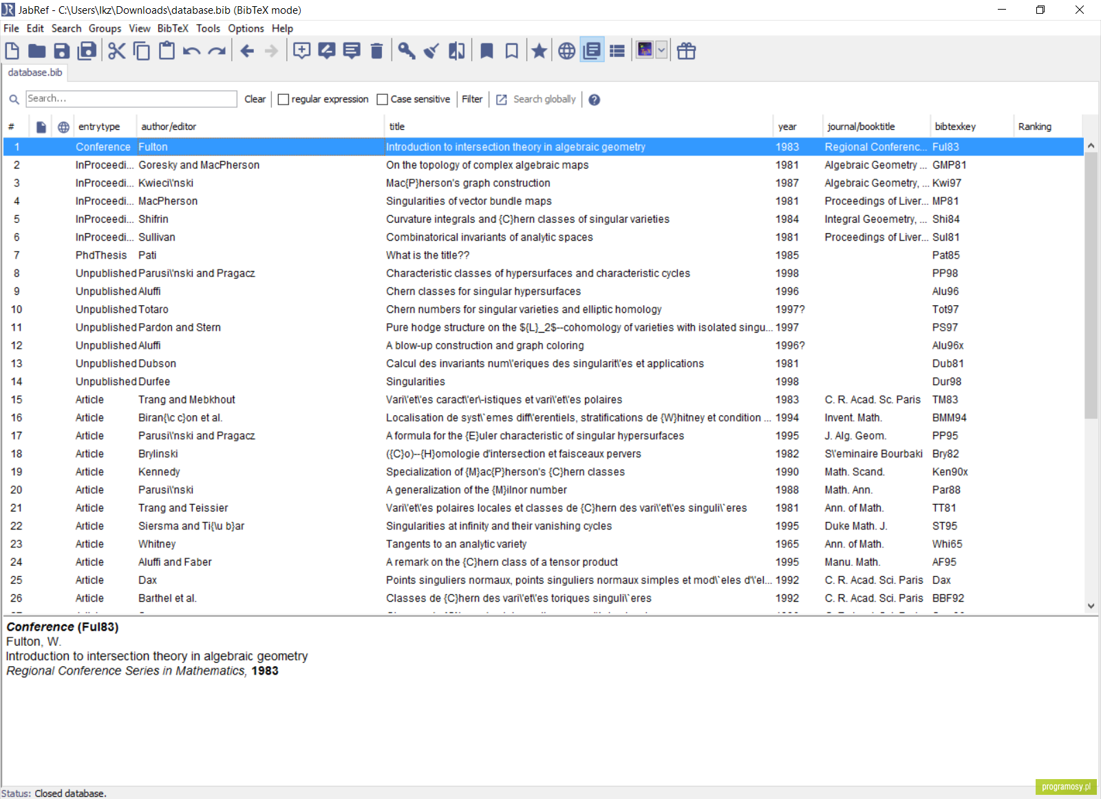This screenshot has height=799, width=1101.
Task: Click the Search globally button
Action: pos(536,99)
